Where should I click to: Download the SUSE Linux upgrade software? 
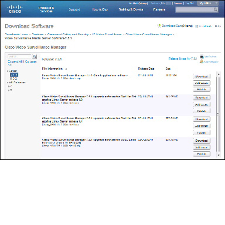202,141
